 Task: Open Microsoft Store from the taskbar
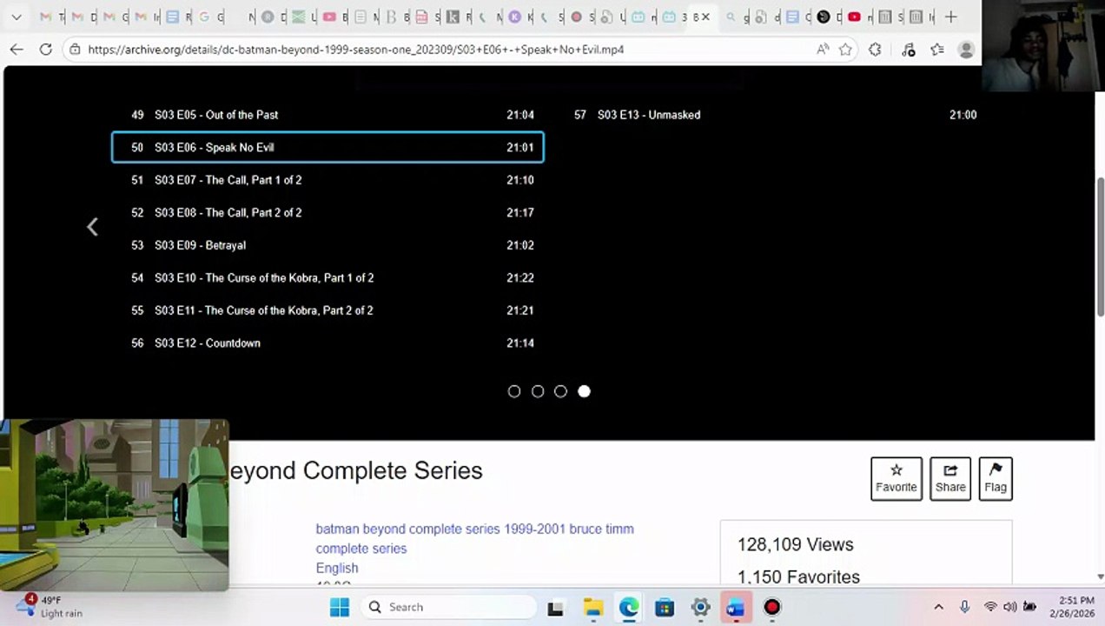pos(665,608)
